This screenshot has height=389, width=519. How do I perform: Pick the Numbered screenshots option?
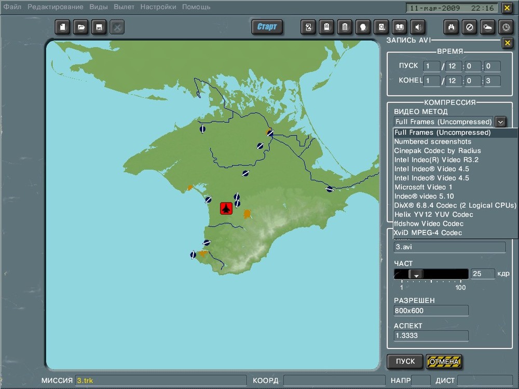coord(432,142)
